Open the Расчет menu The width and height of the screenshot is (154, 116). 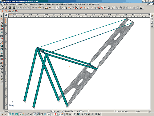click(71, 4)
